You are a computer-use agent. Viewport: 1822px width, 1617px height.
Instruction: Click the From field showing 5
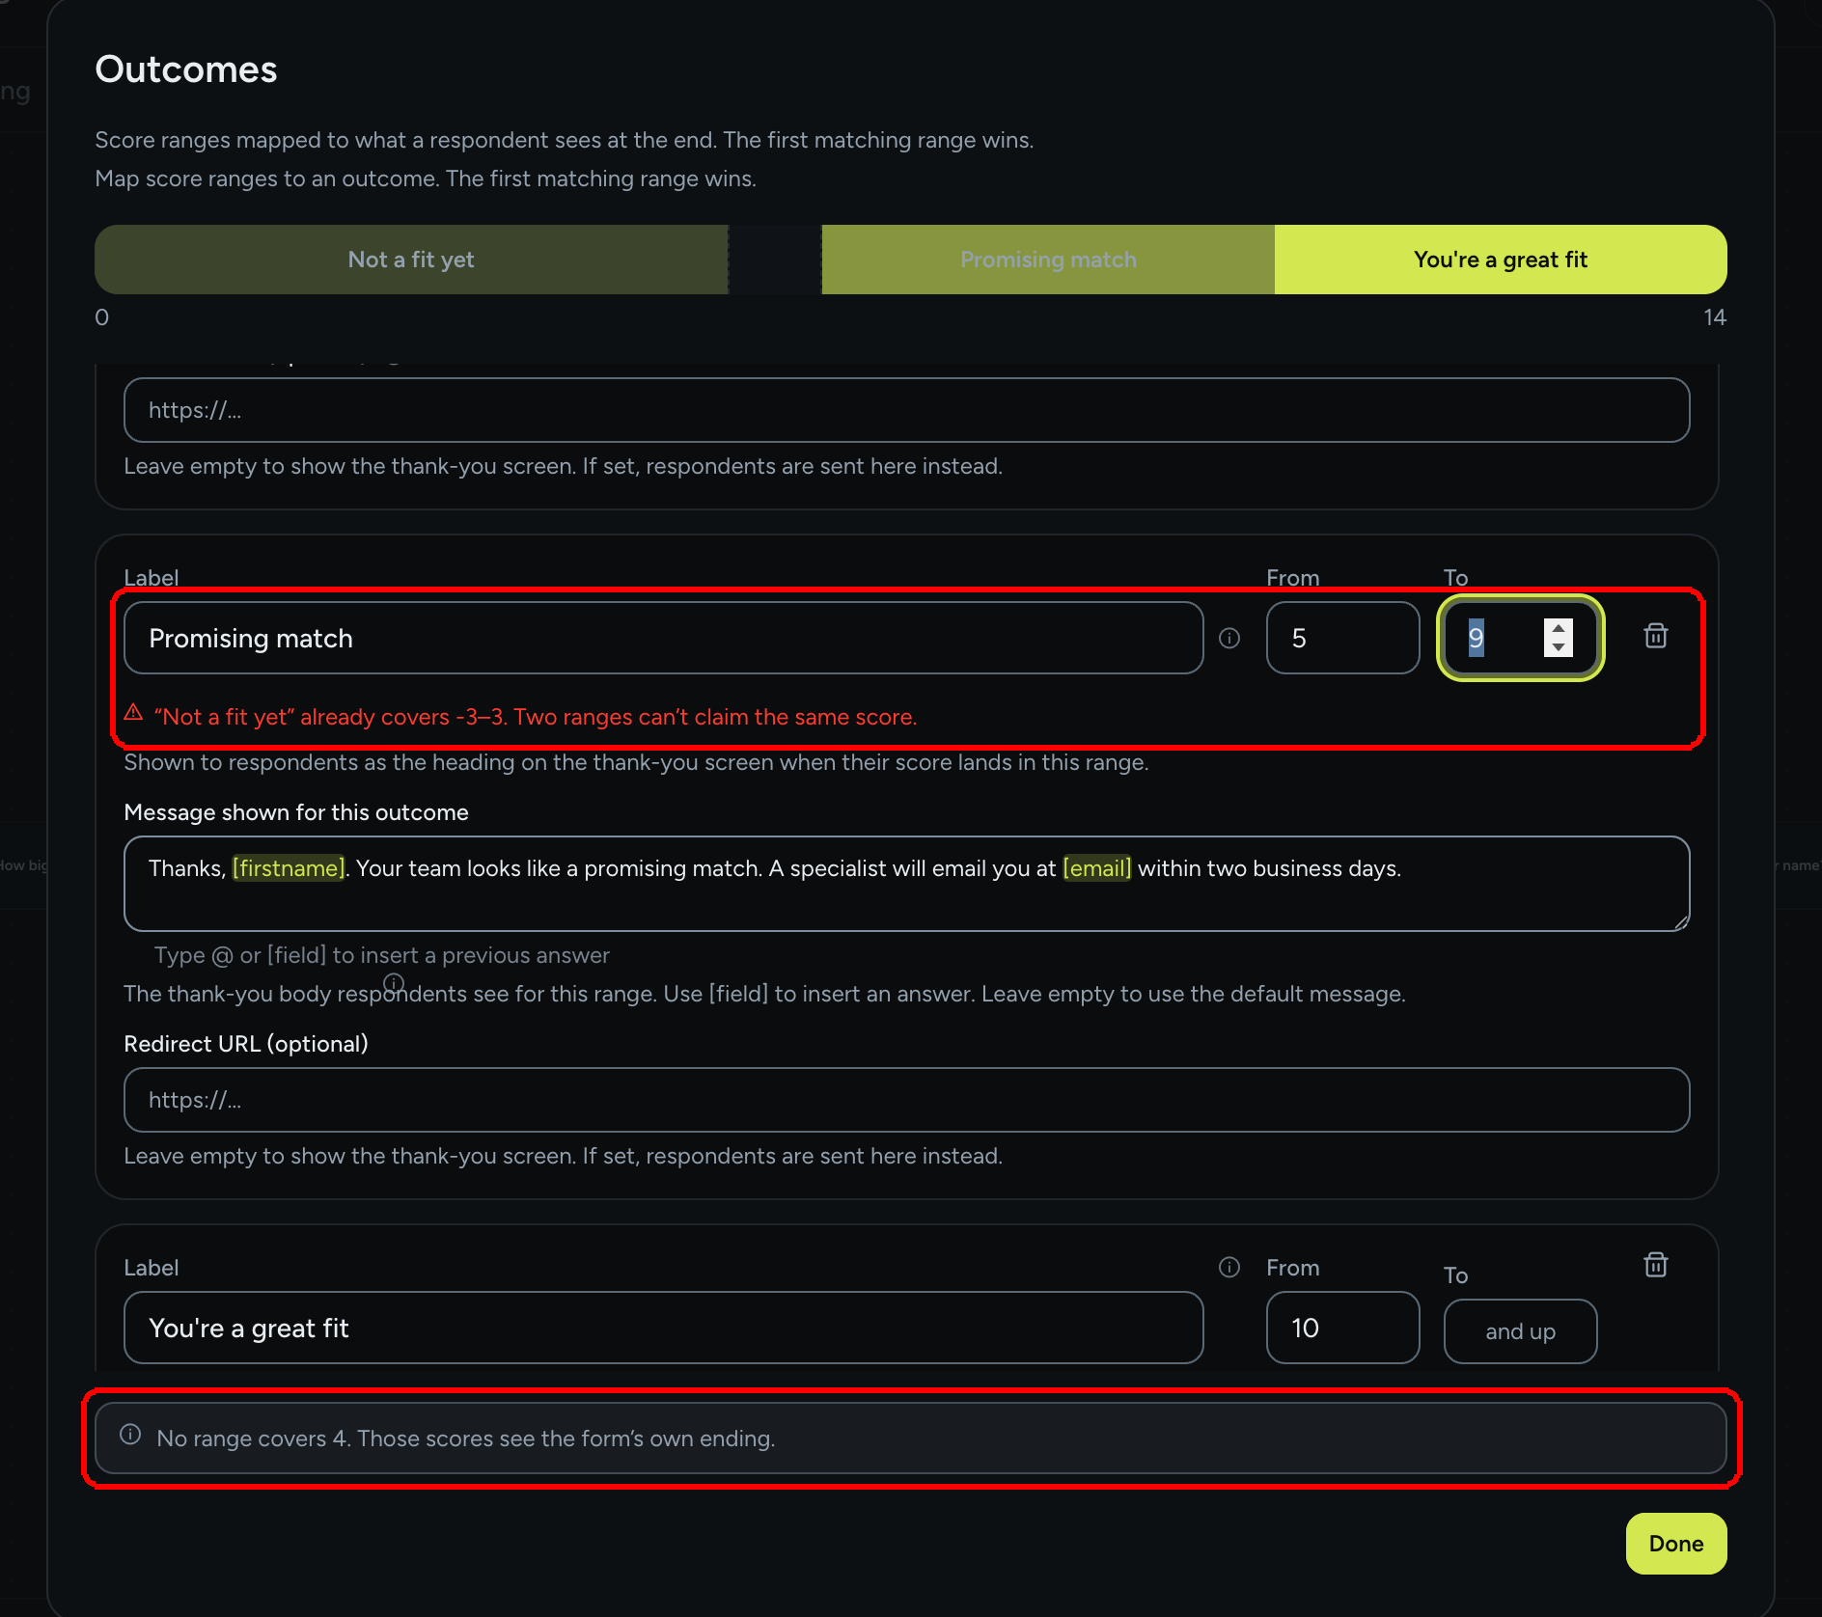1342,638
